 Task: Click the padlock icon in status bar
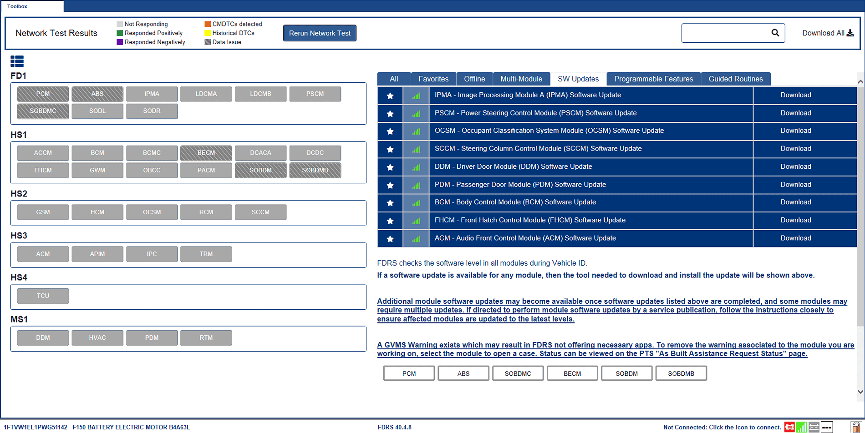click(855, 427)
